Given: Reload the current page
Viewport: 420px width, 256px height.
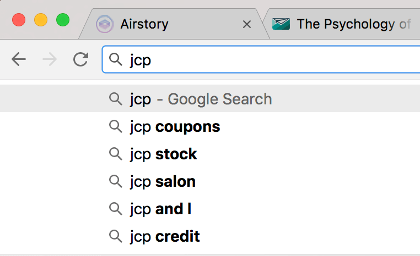Looking at the screenshot, I should pyautogui.click(x=80, y=59).
